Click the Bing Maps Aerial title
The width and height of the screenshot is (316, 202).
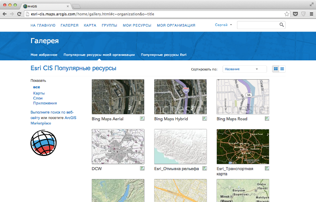click(x=107, y=119)
